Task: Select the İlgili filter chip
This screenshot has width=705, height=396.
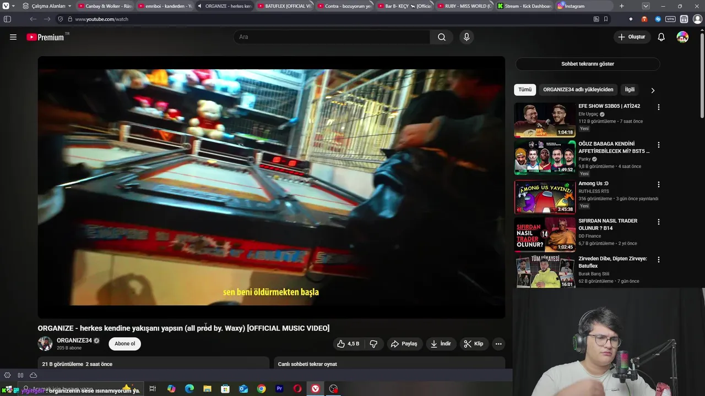Action: (x=630, y=90)
